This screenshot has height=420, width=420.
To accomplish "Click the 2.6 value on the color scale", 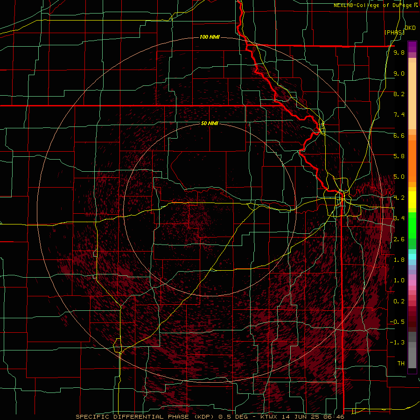I will coord(399,239).
